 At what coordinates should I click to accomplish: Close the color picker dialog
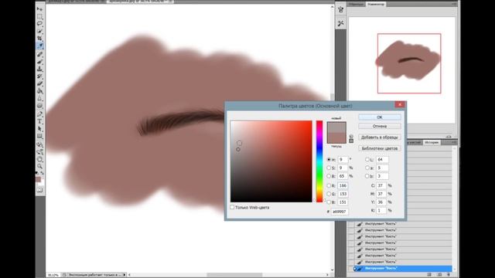pyautogui.click(x=400, y=105)
